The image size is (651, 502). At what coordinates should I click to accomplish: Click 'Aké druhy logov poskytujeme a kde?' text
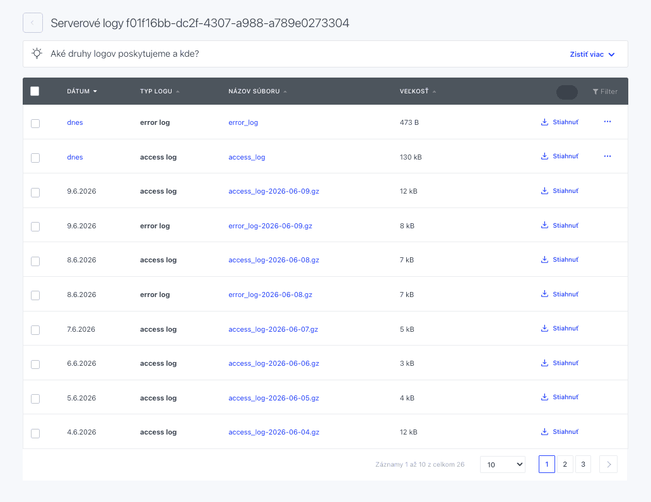[124, 54]
